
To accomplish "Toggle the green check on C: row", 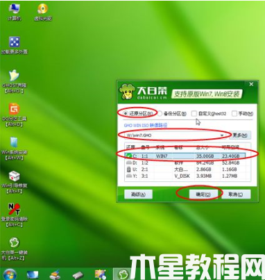I will pyautogui.click(x=129, y=156).
